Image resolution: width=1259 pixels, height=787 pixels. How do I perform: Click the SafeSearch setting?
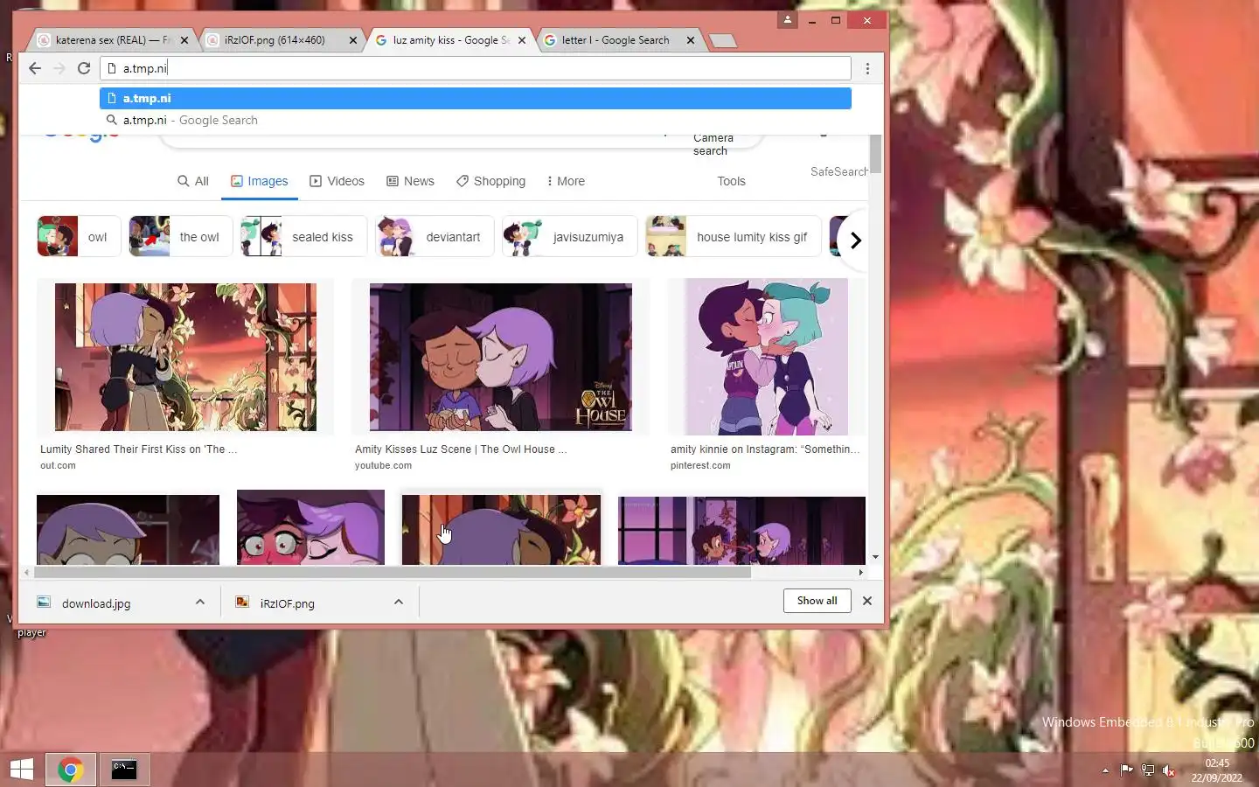click(838, 171)
